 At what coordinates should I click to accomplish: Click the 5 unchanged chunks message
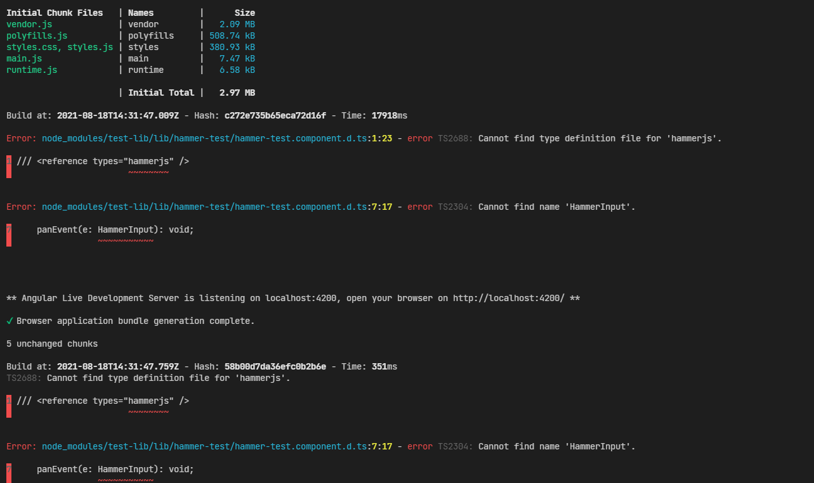pyautogui.click(x=51, y=344)
